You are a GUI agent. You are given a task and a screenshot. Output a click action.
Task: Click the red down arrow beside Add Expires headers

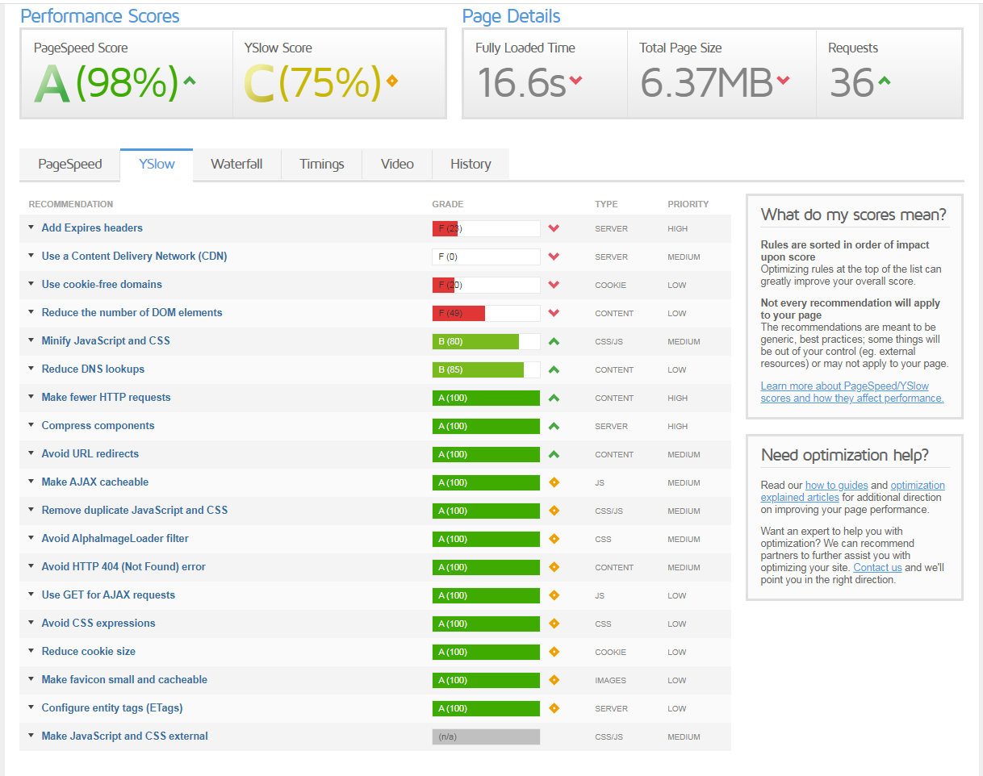click(x=554, y=228)
